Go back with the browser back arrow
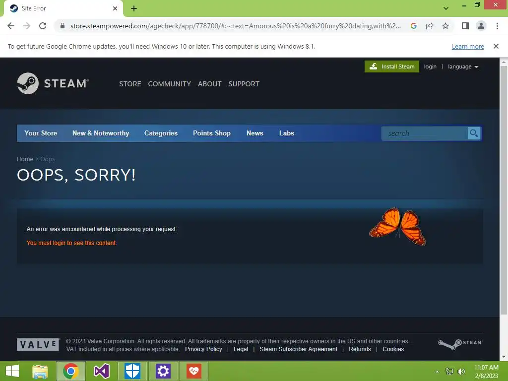 click(x=11, y=26)
